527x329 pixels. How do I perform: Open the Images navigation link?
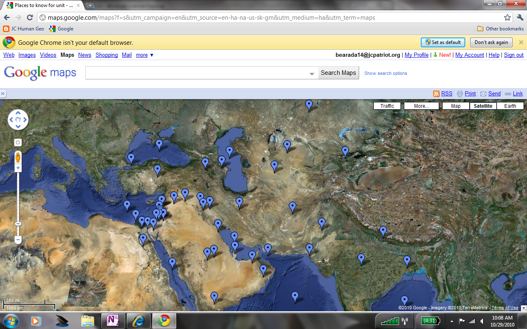[x=27, y=55]
